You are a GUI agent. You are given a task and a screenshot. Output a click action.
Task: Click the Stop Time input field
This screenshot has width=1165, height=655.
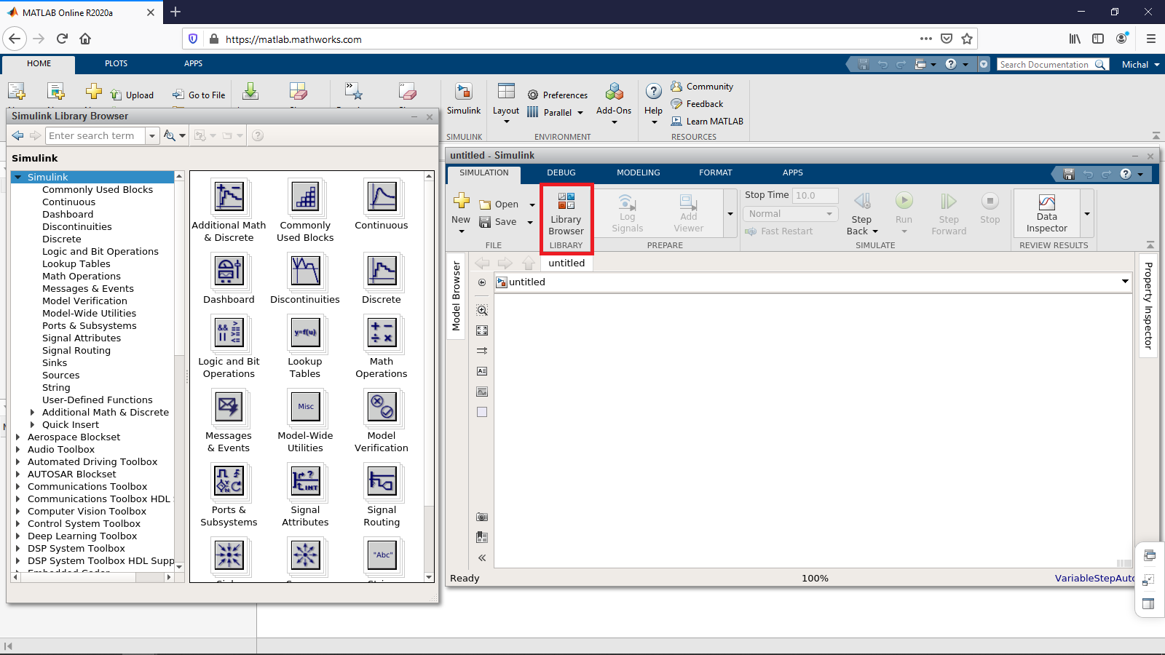(x=815, y=196)
